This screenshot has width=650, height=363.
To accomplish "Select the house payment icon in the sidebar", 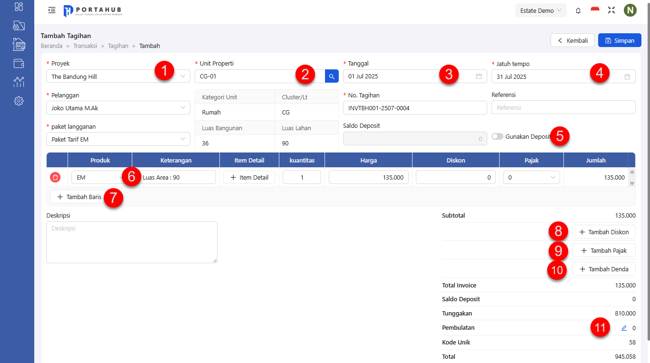I will (18, 44).
